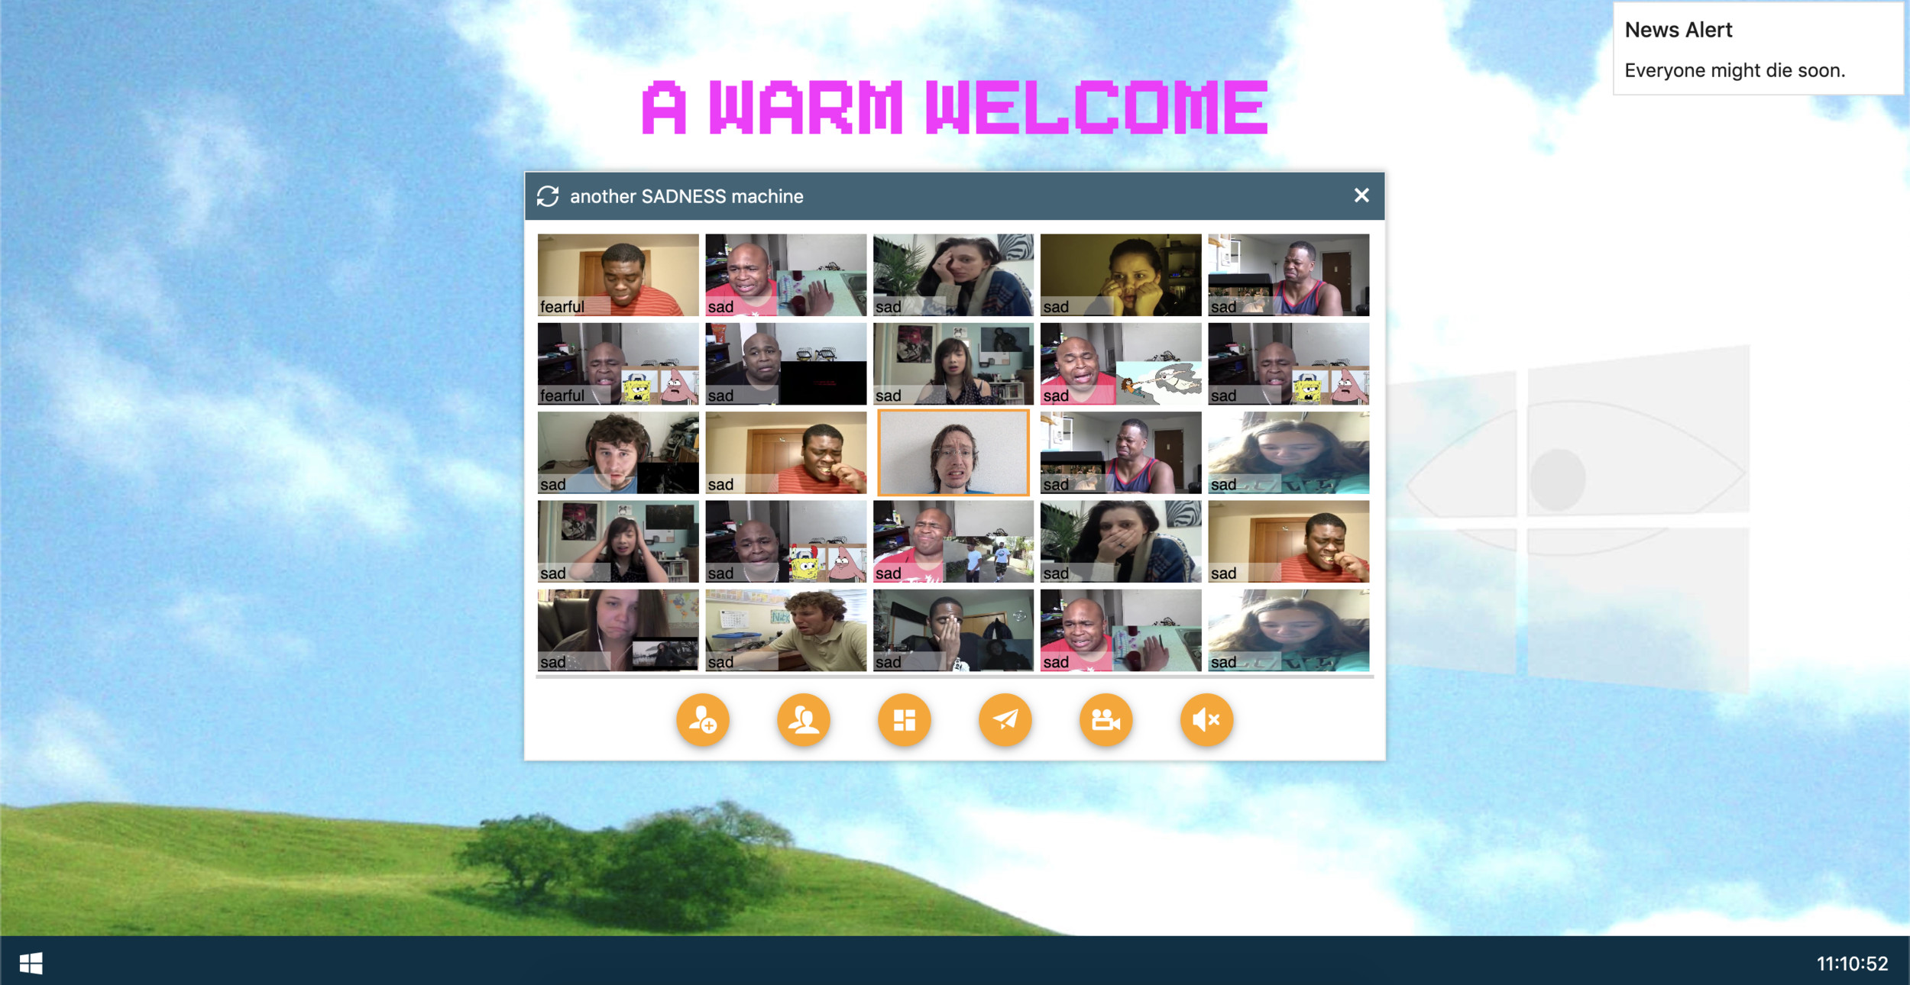1910x985 pixels.
Task: Select the bottom-right sad video tile
Action: pyautogui.click(x=1288, y=630)
